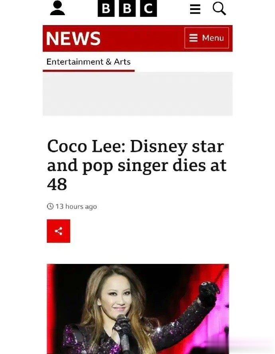Click the first B block of the BBC logo
Image resolution: width=275 pixels, height=354 pixels.
(106, 8)
